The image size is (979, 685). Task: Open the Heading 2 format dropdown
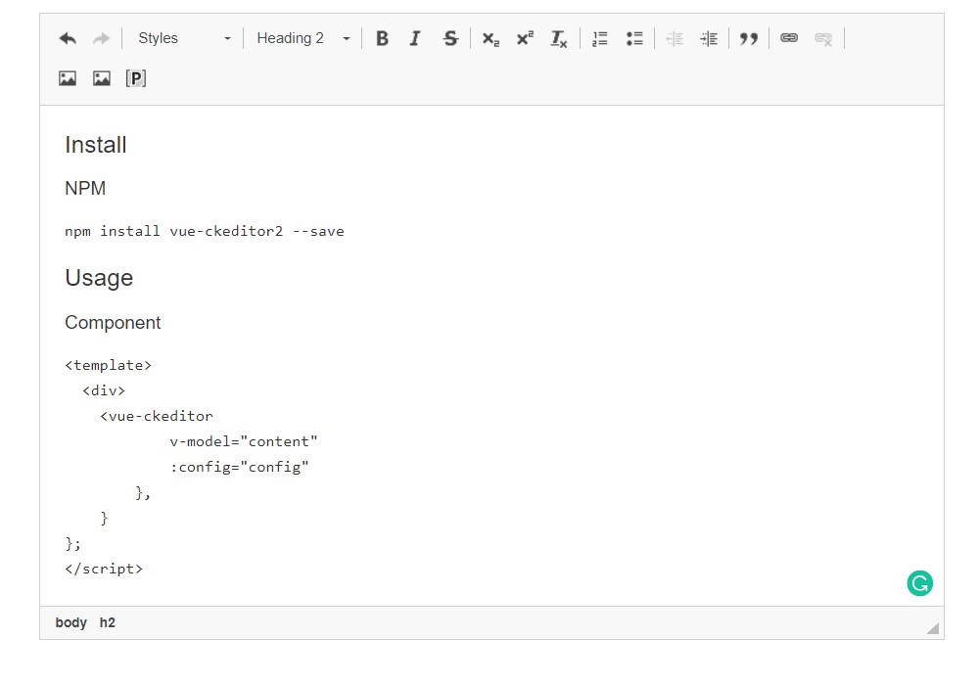303,39
